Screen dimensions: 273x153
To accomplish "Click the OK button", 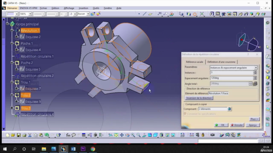I will click(221, 125).
